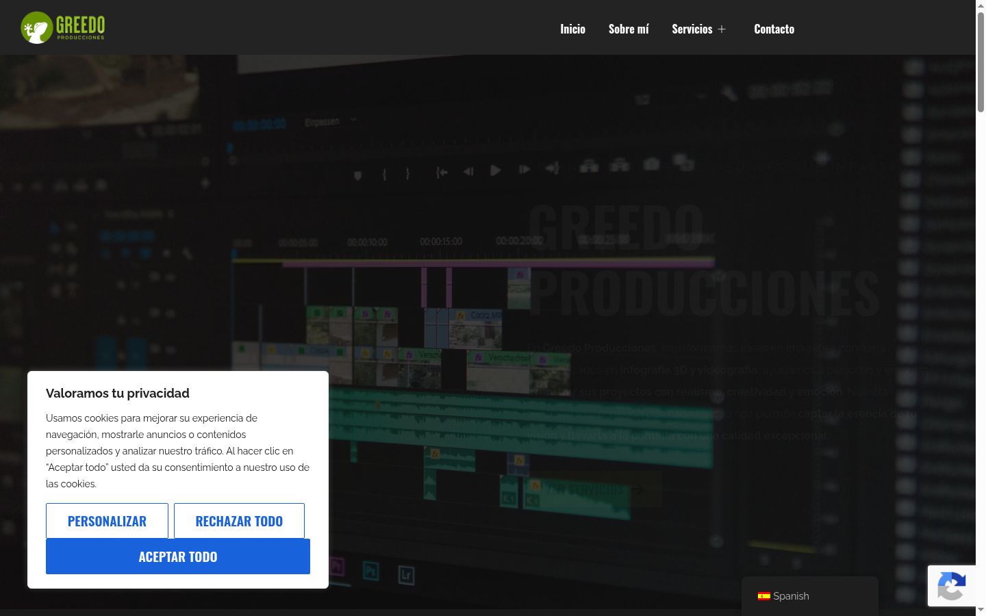Click the cookie usage description paragraph
The height and width of the screenshot is (616, 986).
click(178, 451)
